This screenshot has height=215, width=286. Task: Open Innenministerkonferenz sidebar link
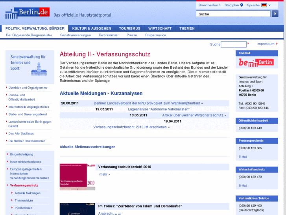click(x=26, y=162)
